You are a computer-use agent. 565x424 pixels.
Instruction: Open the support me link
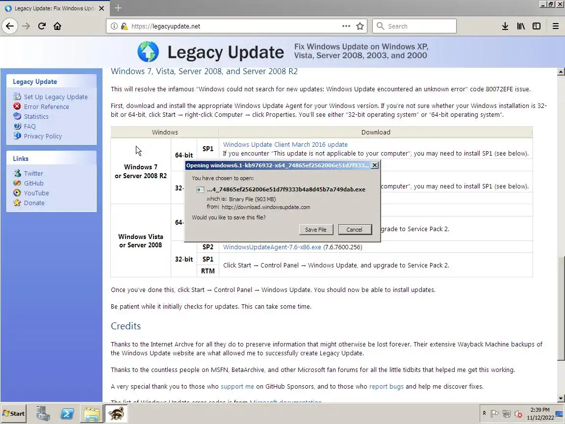(237, 386)
